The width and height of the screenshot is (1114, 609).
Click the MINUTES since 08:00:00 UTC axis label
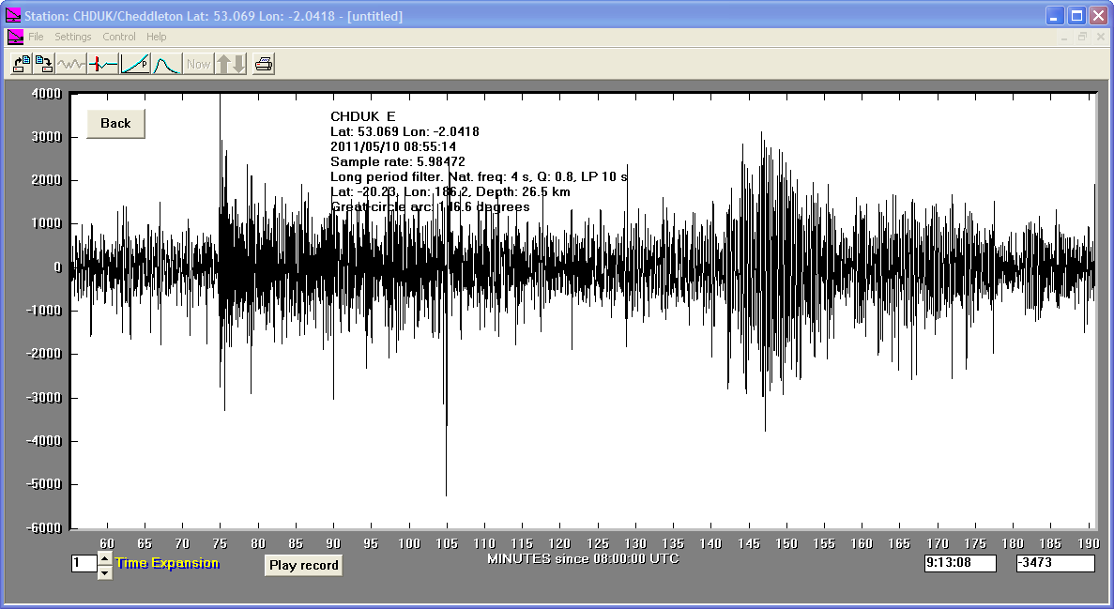pyautogui.click(x=584, y=558)
